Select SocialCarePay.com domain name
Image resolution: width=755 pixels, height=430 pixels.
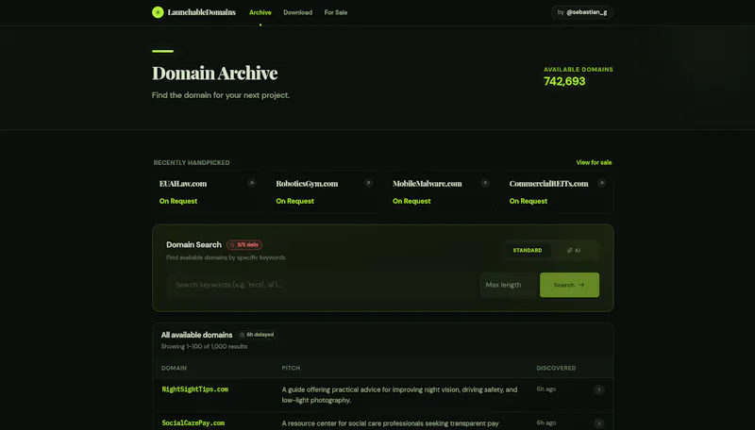point(193,423)
